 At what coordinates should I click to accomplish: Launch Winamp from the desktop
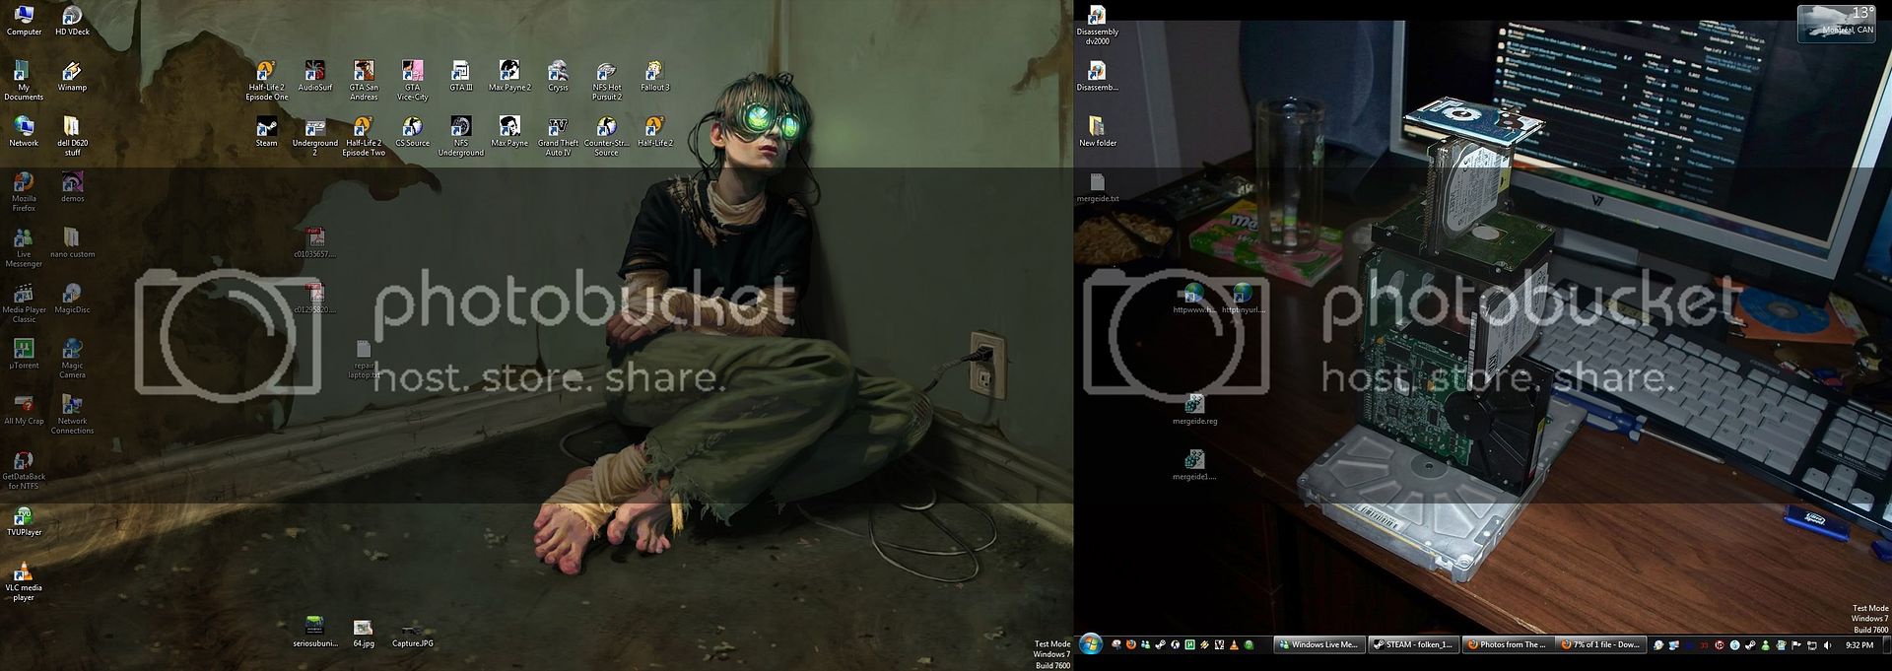[72, 76]
